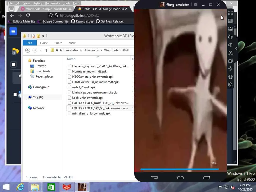Toggle the lower Gofile checkbox
Image resolution: width=256 pixels, height=192 pixels.
pos(15,94)
